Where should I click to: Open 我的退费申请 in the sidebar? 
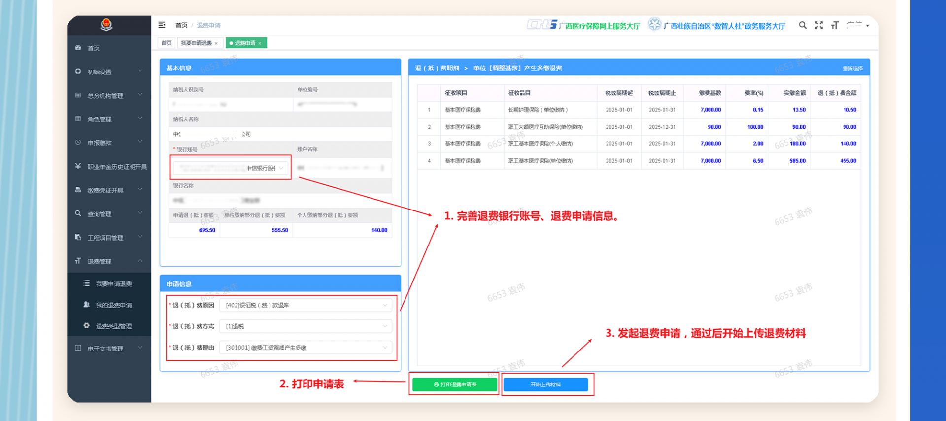pos(113,305)
